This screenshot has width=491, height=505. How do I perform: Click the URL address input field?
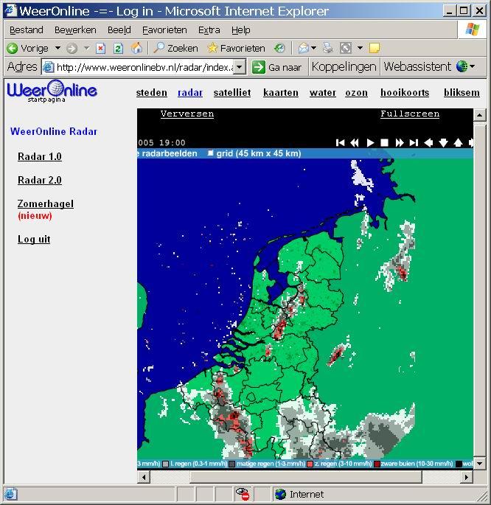point(144,67)
